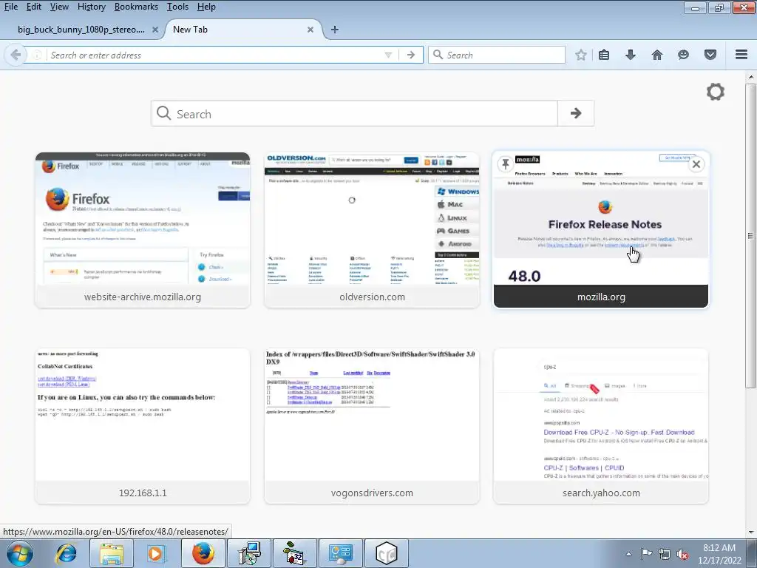This screenshot has height=568, width=757.
Task: Bookmark this page with star icon
Action: [x=581, y=55]
